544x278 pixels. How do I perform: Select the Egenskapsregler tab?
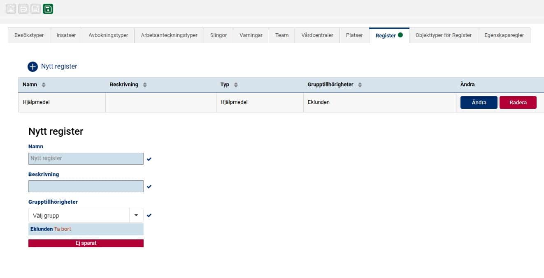click(504, 35)
